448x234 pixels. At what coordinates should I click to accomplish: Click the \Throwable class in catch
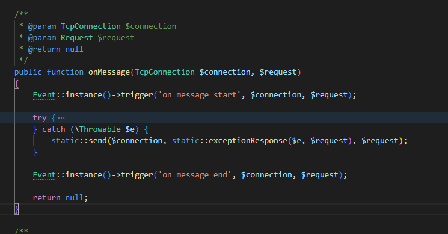point(97,129)
